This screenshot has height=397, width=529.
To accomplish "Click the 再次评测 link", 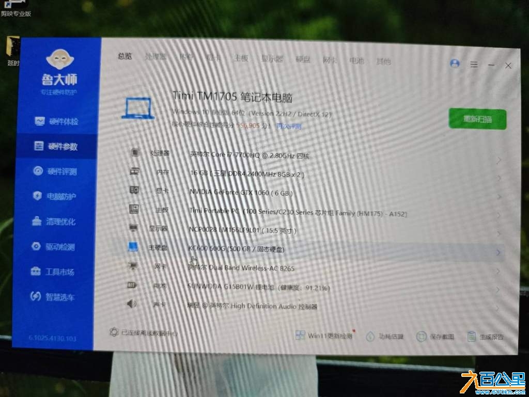I will point(289,126).
